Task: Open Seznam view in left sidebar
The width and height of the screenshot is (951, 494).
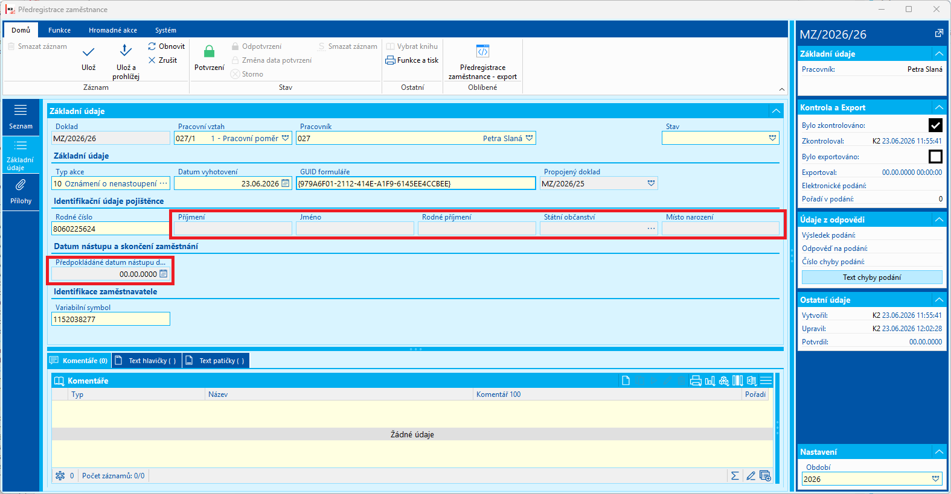Action: (x=21, y=118)
